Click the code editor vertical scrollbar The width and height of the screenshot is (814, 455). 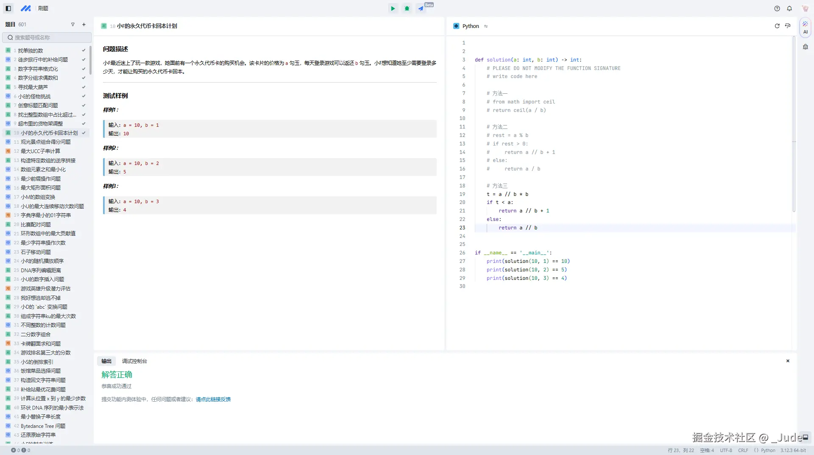click(794, 124)
